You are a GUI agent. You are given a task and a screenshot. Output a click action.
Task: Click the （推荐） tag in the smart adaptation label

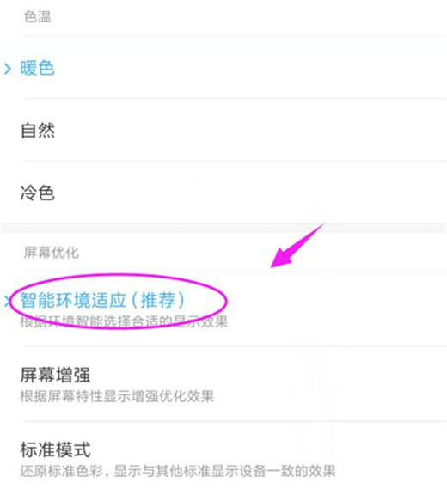click(x=157, y=300)
